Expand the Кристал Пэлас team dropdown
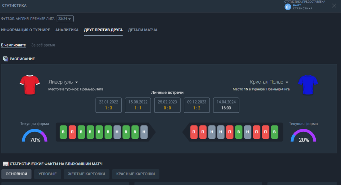This screenshot has height=185, width=341. pyautogui.click(x=269, y=82)
